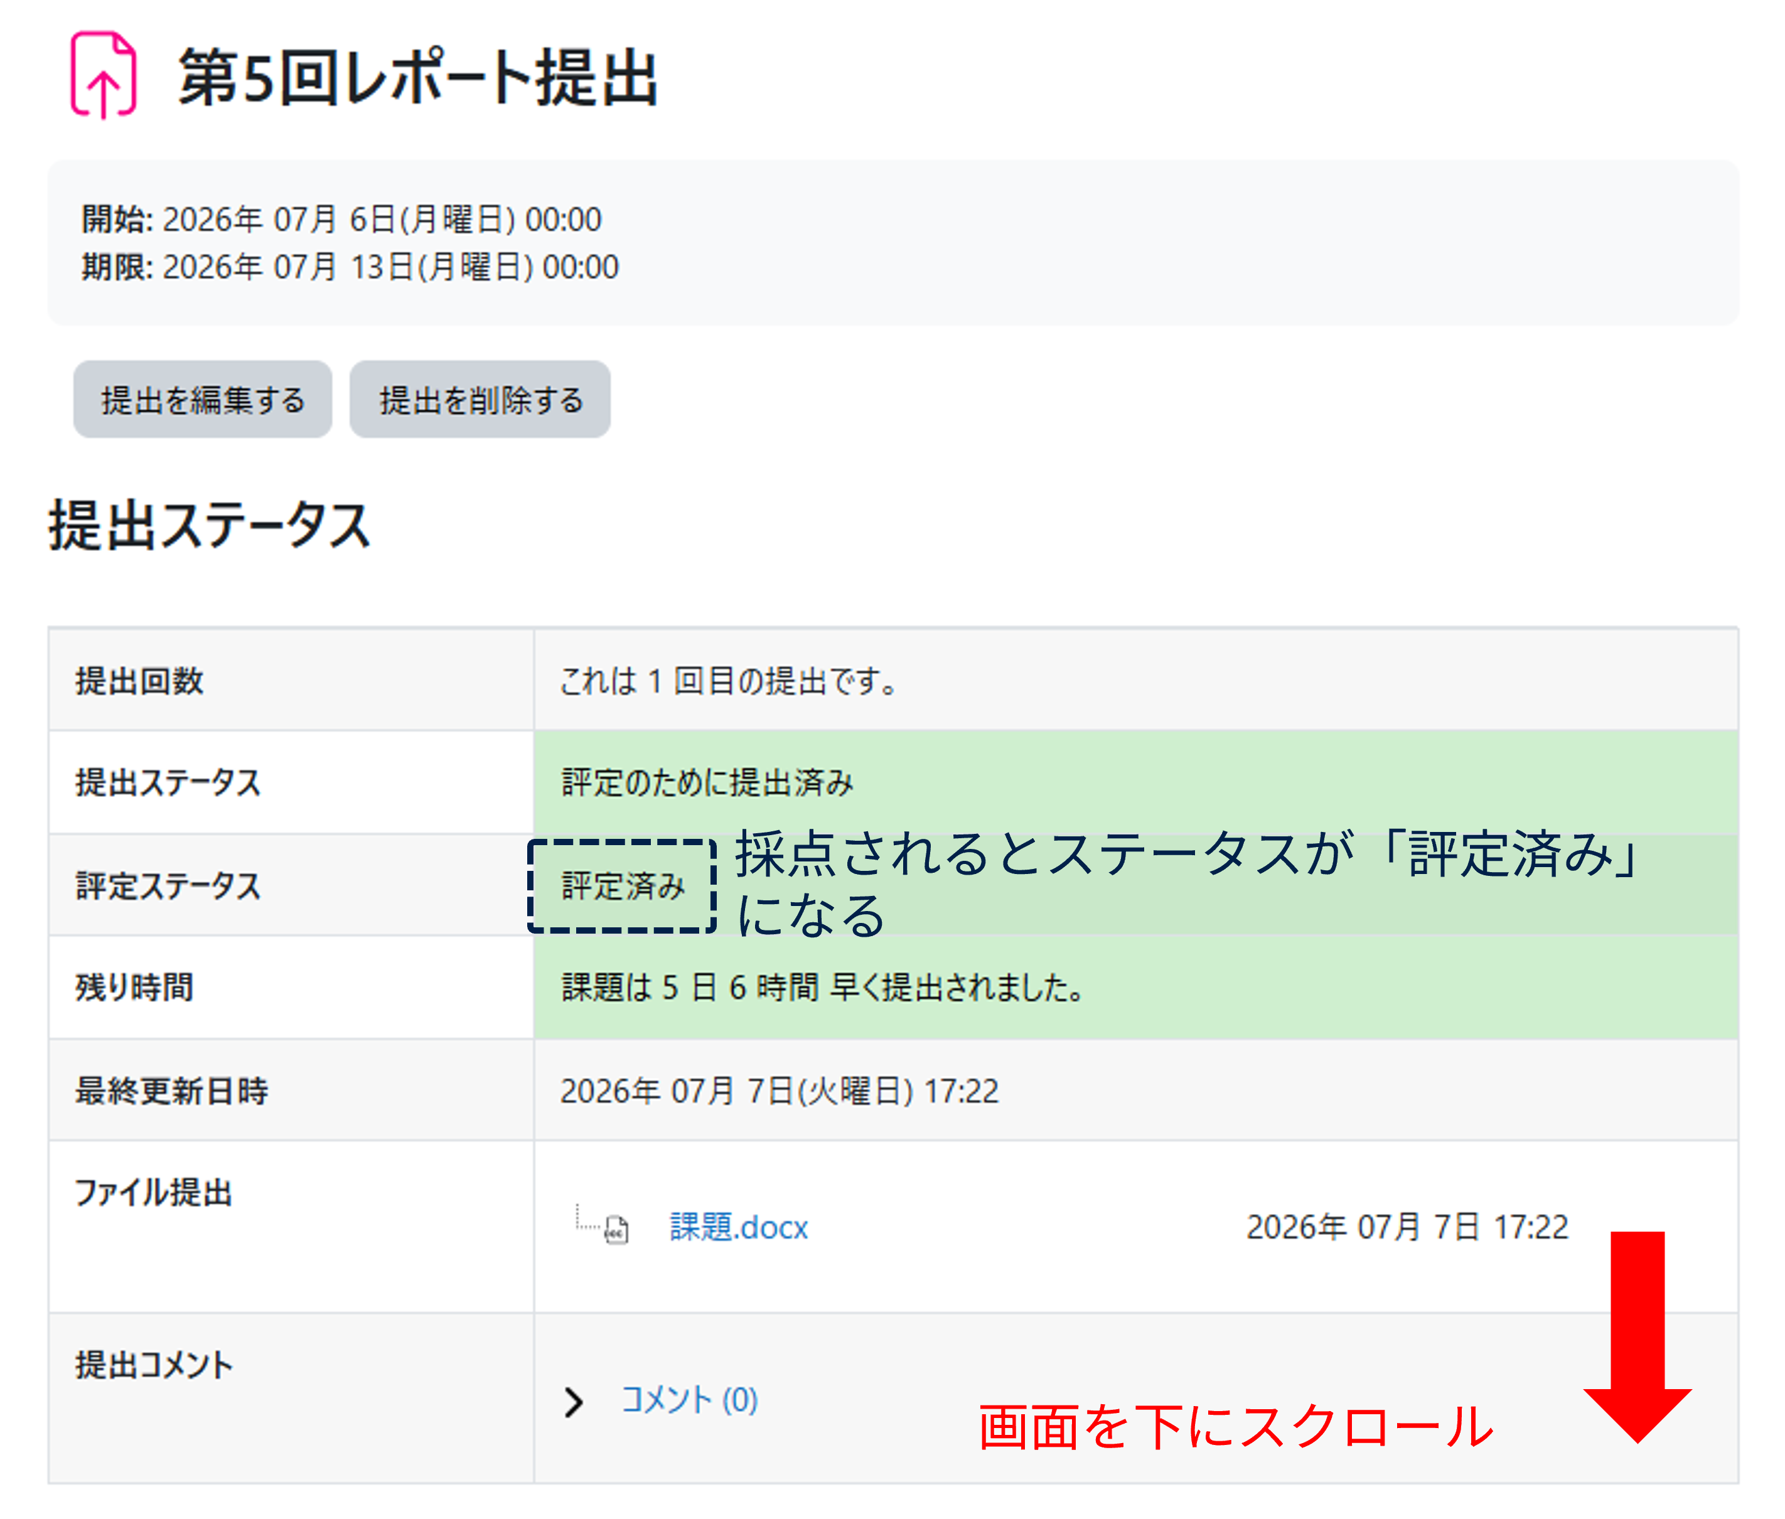This screenshot has height=1519, width=1785.
Task: Click the 開始 date line text
Action: 341,220
